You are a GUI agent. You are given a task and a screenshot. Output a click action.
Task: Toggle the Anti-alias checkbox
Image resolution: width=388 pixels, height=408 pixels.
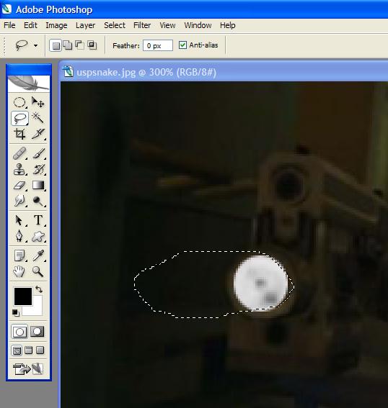pos(182,45)
